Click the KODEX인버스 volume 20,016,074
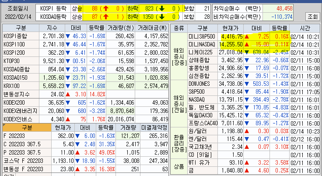This screenshot has width=322, height=176. click(121, 119)
